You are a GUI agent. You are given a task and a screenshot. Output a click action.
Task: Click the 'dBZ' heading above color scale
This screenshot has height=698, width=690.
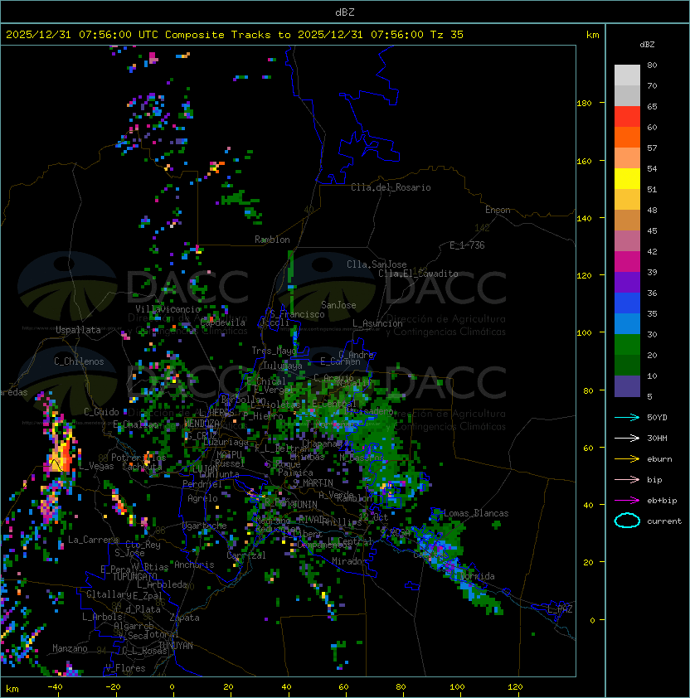click(x=647, y=45)
